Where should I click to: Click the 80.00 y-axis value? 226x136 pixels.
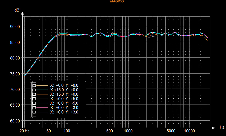pyautogui.click(x=15, y=58)
